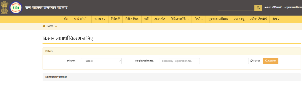The image size is (302, 106).
Task: Open the भर्ती menu item
Action: coord(146,19)
